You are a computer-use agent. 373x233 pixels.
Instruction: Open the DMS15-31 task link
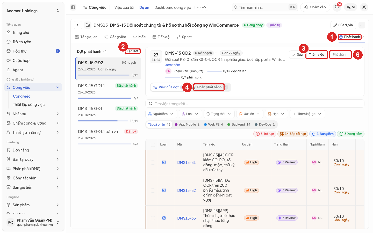[x=187, y=163]
